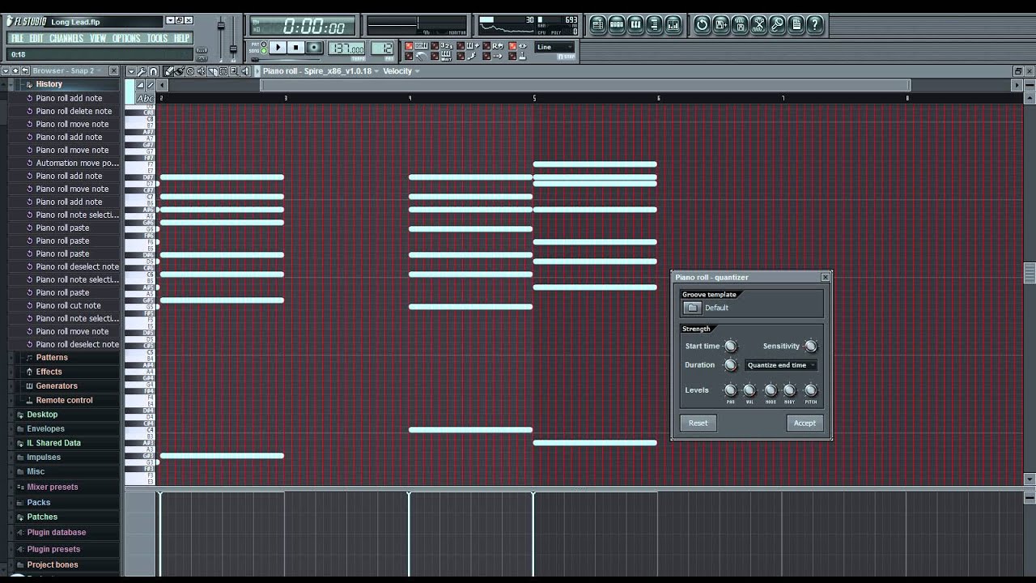The image size is (1036, 583).
Task: Switch to Pattern mode radio button
Action: pyautogui.click(x=264, y=45)
